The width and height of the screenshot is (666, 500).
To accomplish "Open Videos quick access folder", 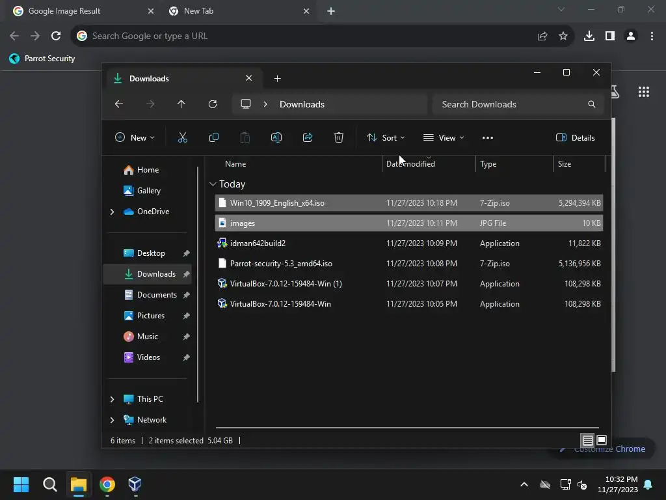I will tap(148, 357).
